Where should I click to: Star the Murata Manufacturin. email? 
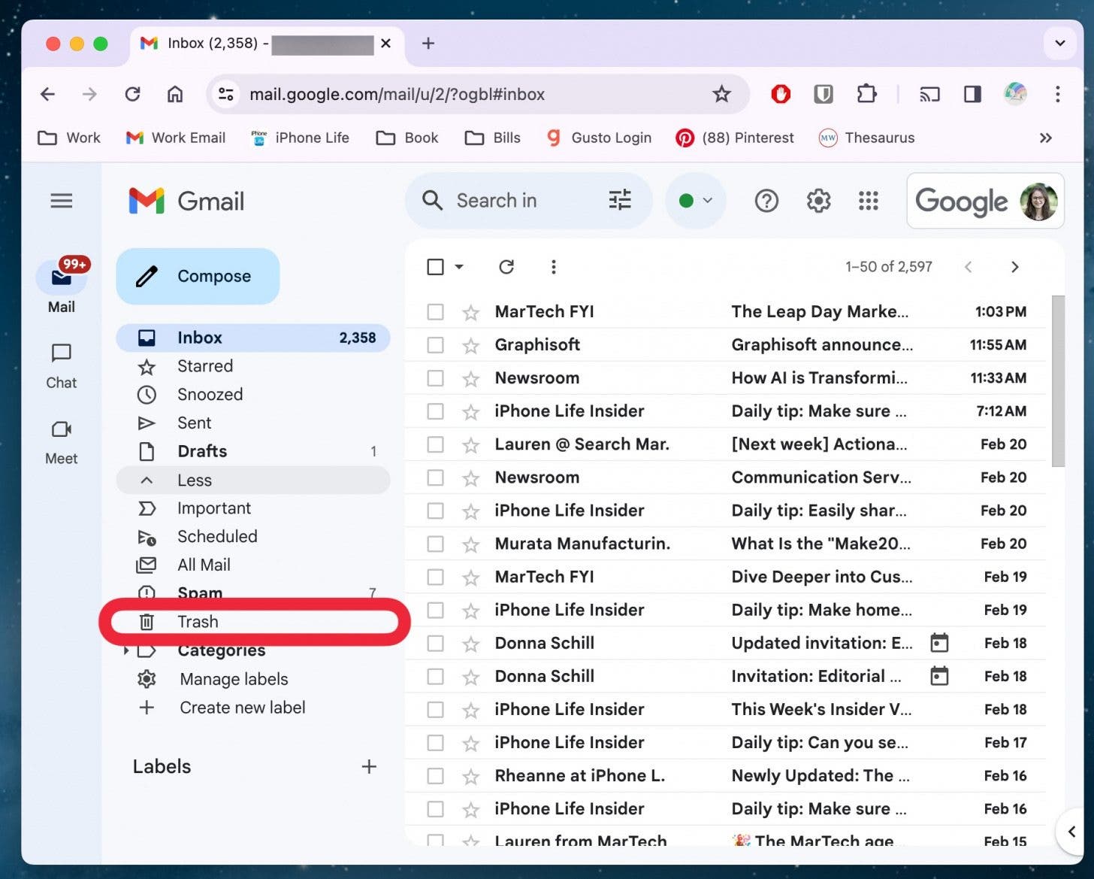(471, 544)
